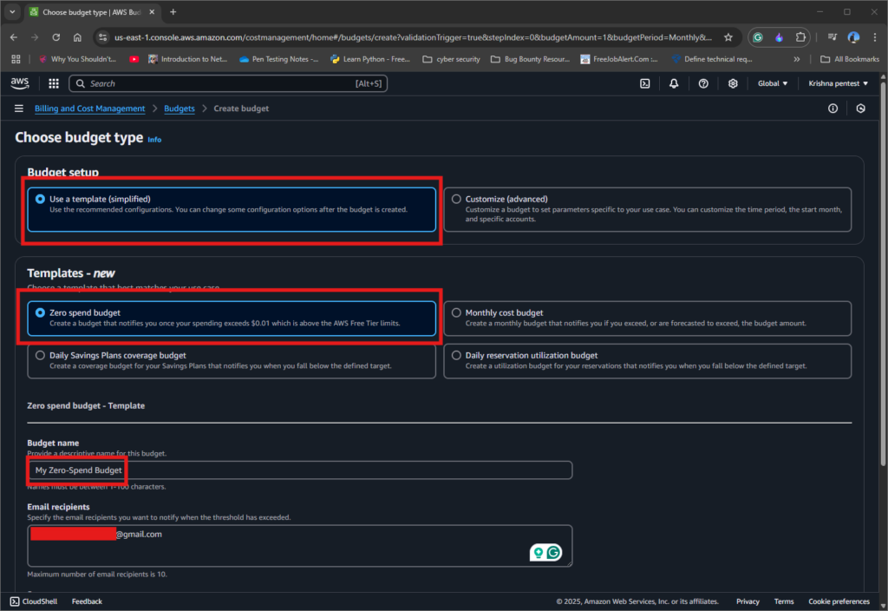Edit the Budget name field
This screenshot has height=611, width=888.
(299, 470)
